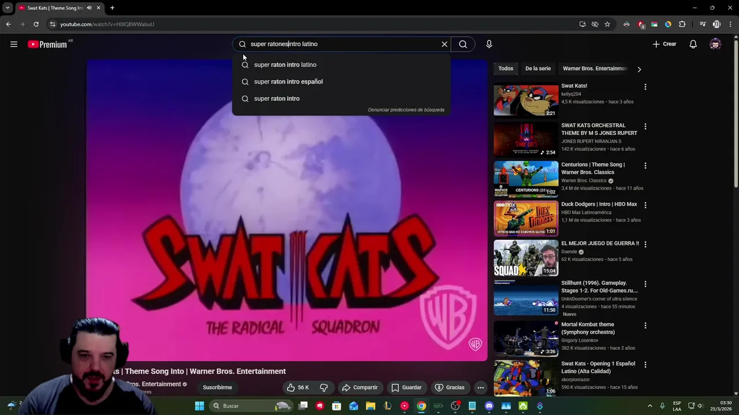
Task: Show more filter chips with arrow
Action: (639, 69)
